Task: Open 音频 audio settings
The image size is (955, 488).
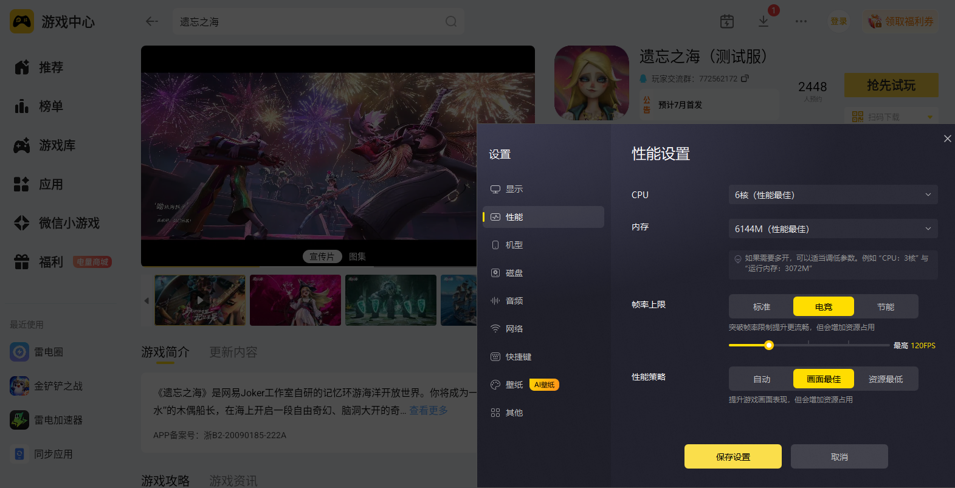Action: click(543, 301)
